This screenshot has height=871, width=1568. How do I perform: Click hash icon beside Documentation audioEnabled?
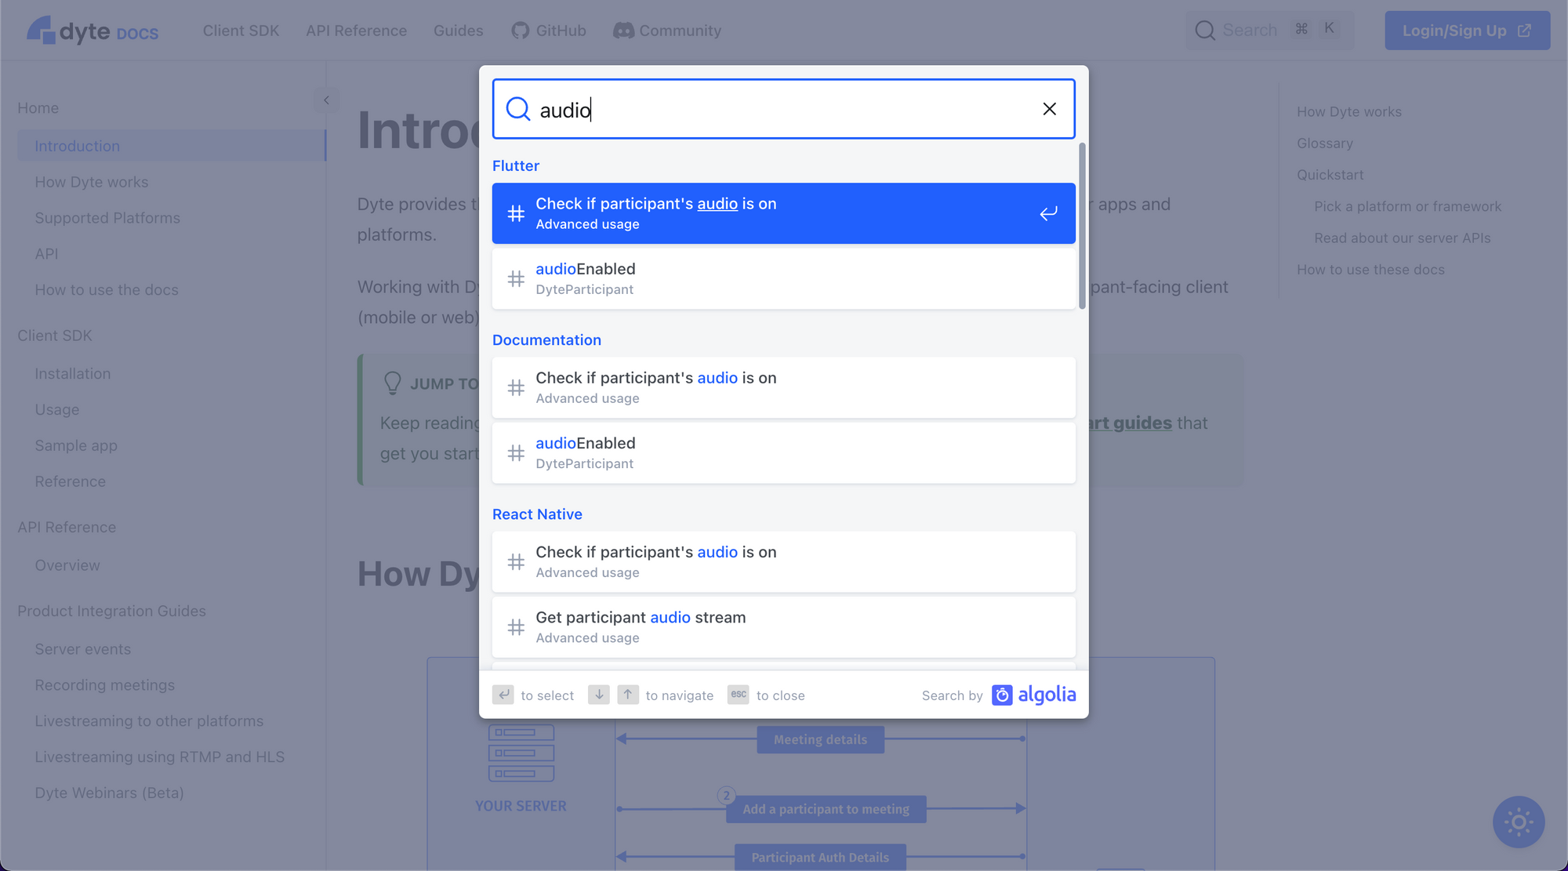coord(516,453)
